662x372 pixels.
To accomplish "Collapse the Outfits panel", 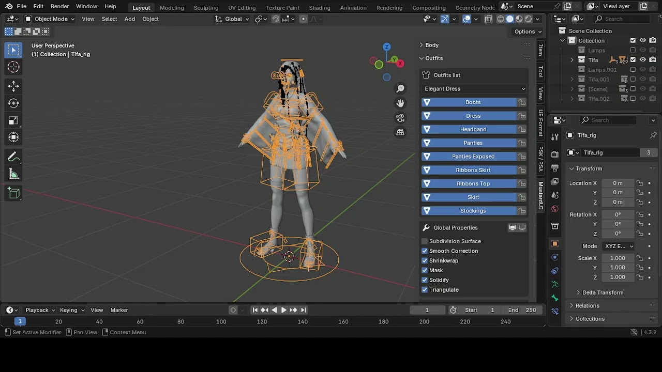I will (434, 58).
